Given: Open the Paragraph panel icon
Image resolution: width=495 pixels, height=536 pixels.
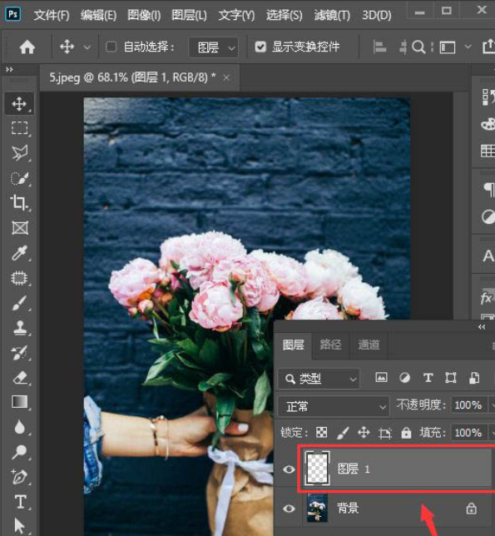Looking at the screenshot, I should [x=489, y=190].
